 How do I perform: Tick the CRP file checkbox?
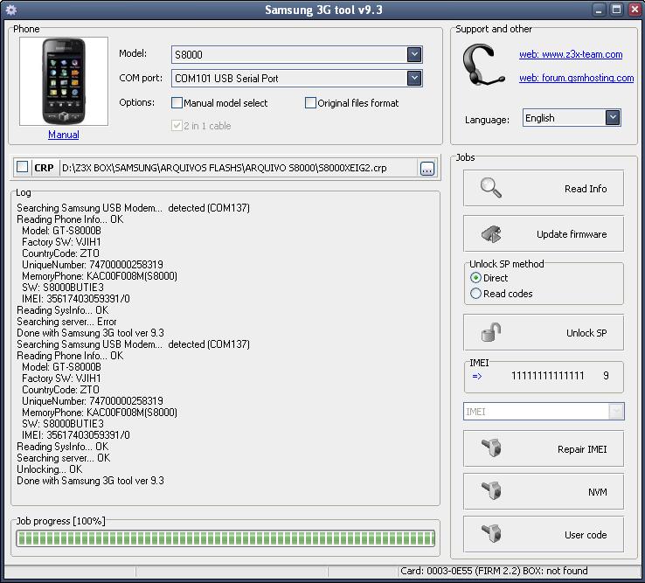pyautogui.click(x=22, y=167)
